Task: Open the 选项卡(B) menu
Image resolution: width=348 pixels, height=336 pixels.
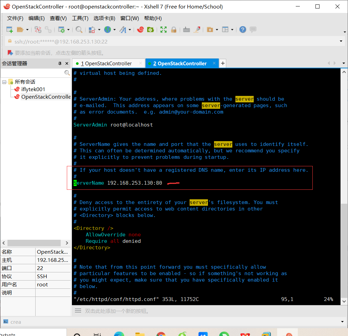Action: click(x=104, y=18)
